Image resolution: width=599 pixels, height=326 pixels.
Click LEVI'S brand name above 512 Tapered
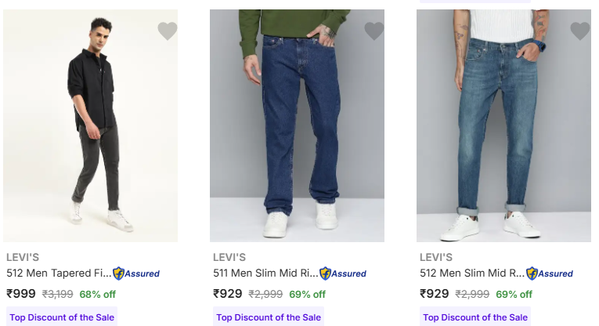23,257
